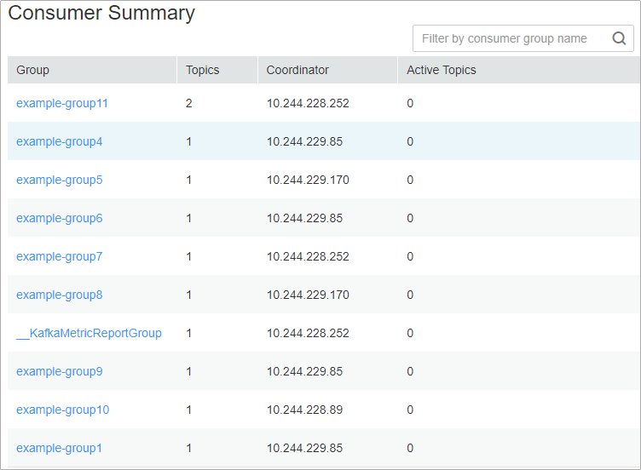Open the example-group9 link
Image resolution: width=641 pixels, height=470 pixels.
point(59,371)
